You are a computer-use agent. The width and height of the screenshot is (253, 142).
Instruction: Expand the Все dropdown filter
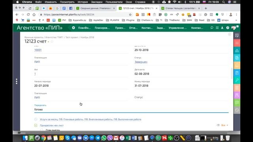point(225,125)
